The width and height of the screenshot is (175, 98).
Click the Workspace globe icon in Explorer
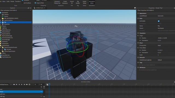pos(1,13)
